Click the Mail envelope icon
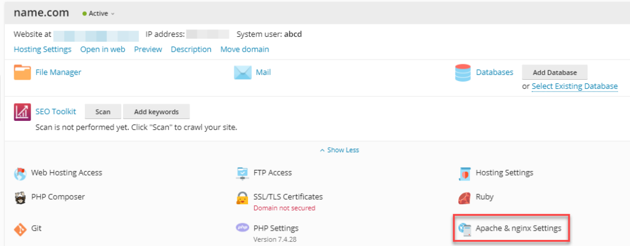Image resolution: width=630 pixels, height=246 pixels. point(242,72)
